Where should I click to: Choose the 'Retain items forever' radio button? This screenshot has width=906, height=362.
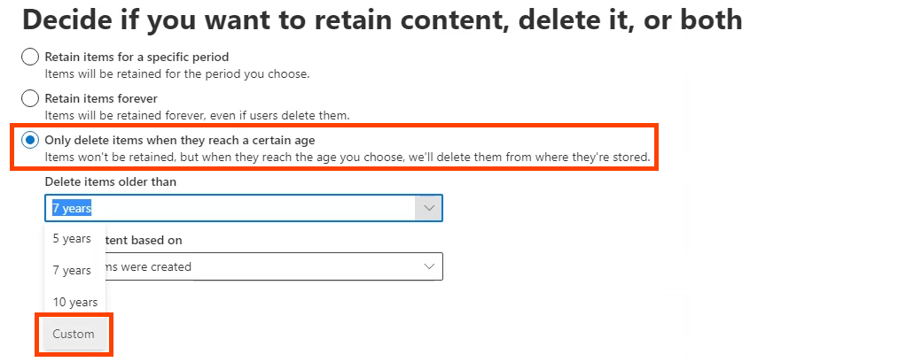click(30, 98)
